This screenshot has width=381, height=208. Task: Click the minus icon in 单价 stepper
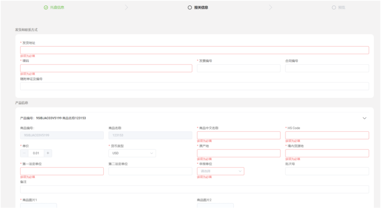coord(24,153)
